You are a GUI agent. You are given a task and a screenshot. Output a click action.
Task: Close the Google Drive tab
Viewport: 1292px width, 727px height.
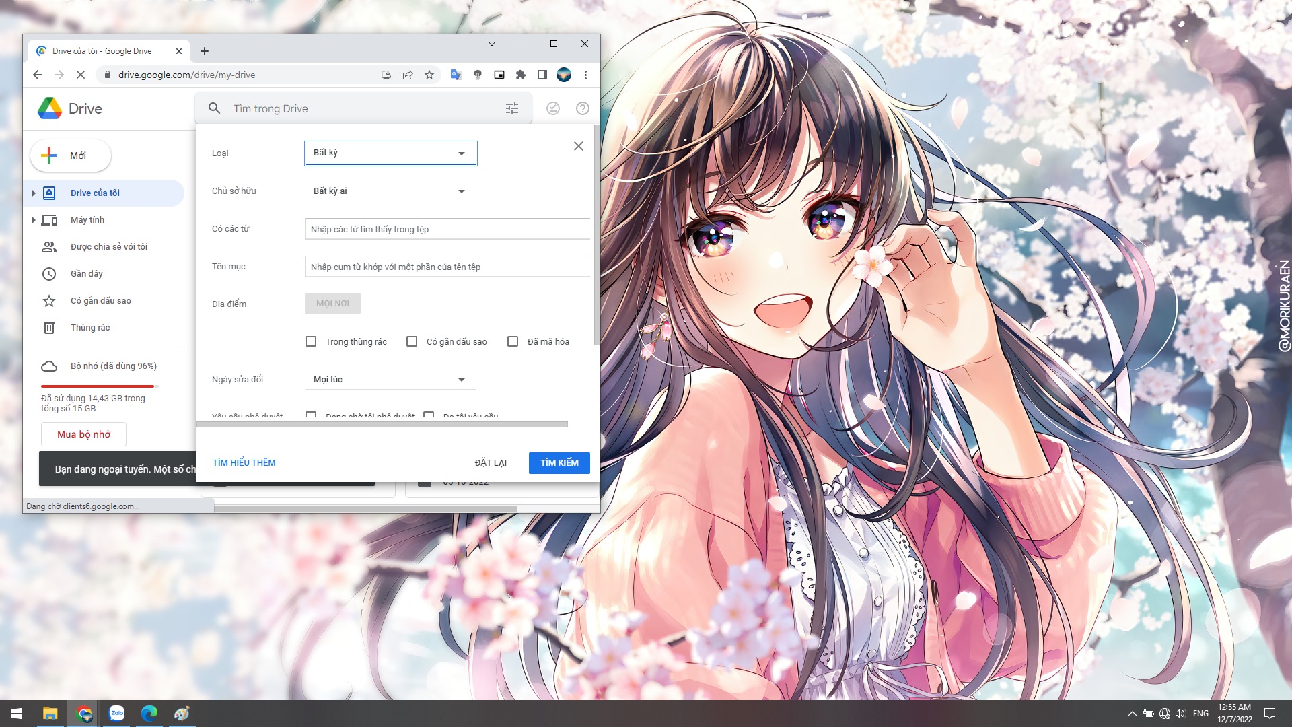tap(179, 51)
